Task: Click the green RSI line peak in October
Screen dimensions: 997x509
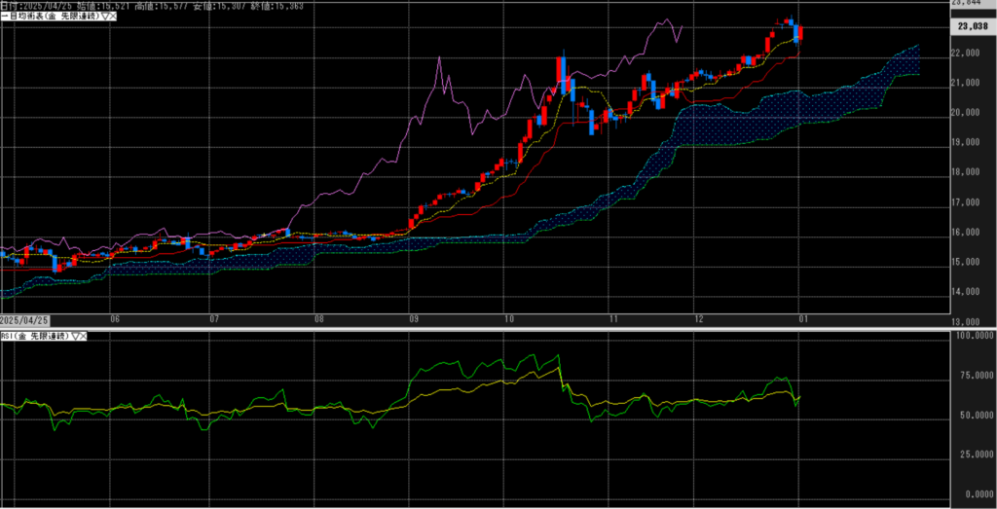Action: pos(558,355)
